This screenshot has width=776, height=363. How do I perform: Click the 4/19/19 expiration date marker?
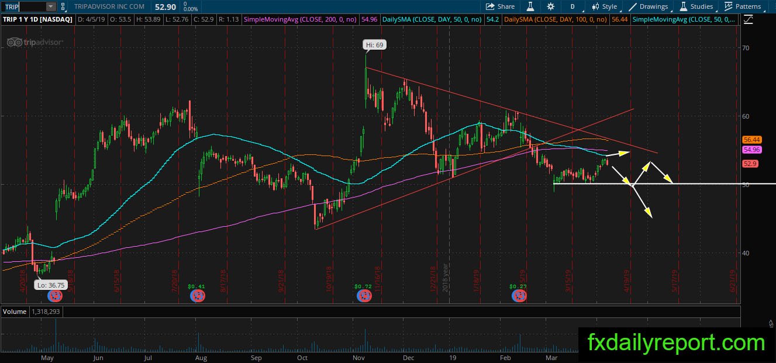click(627, 281)
